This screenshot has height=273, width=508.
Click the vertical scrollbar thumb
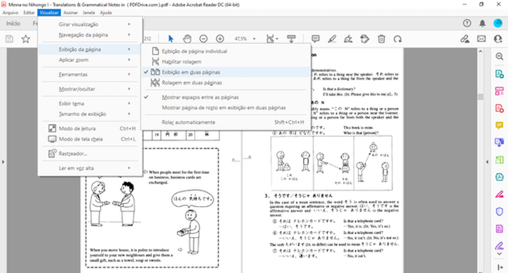coord(481,97)
